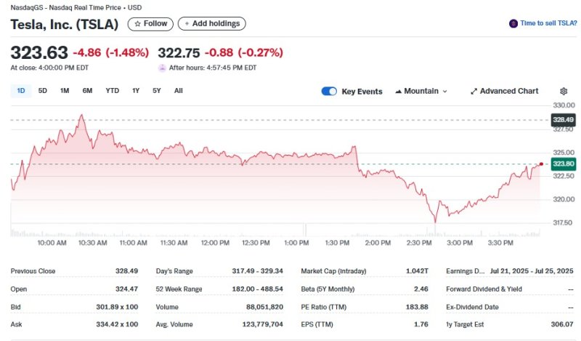Screen dimensions: 581x341
Task: Click the star icon on Follow
Action: tap(138, 24)
